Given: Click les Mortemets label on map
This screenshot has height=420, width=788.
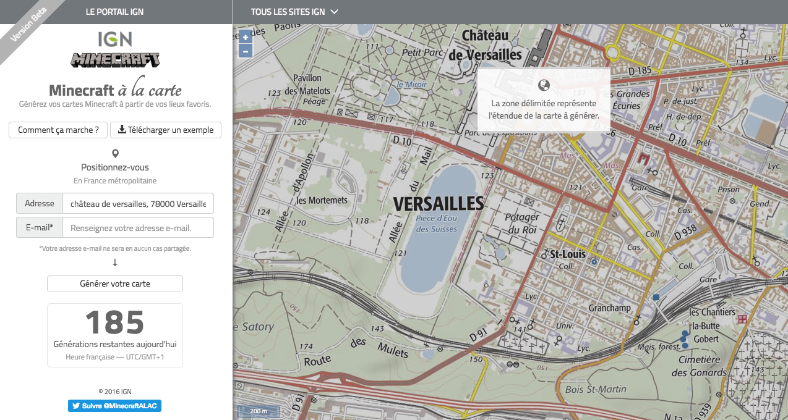Looking at the screenshot, I should [322, 201].
